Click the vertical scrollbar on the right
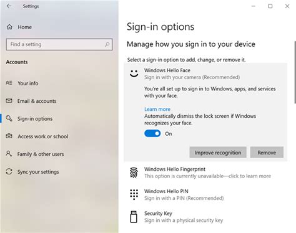 click(x=295, y=72)
